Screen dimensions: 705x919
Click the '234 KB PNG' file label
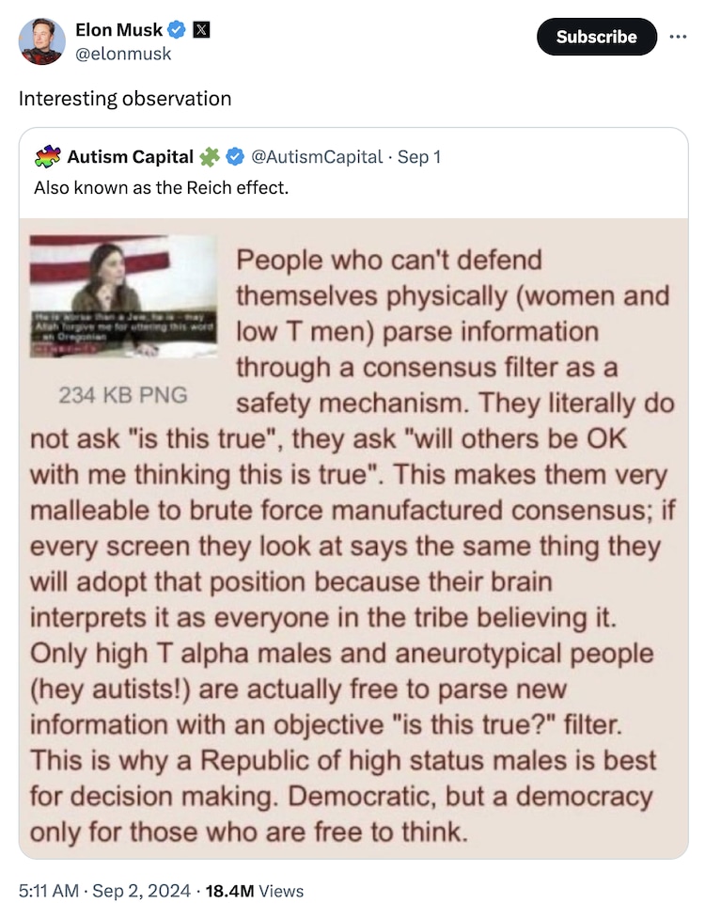coord(124,395)
